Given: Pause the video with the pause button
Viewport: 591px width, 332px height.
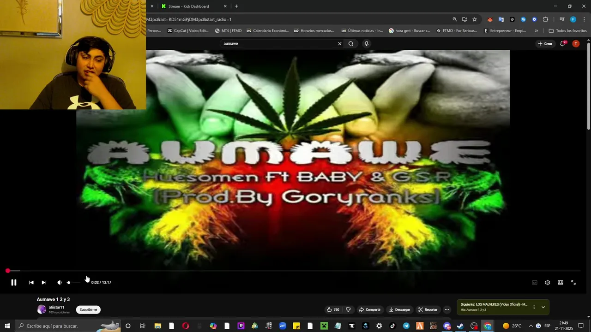Looking at the screenshot, I should 14,283.
